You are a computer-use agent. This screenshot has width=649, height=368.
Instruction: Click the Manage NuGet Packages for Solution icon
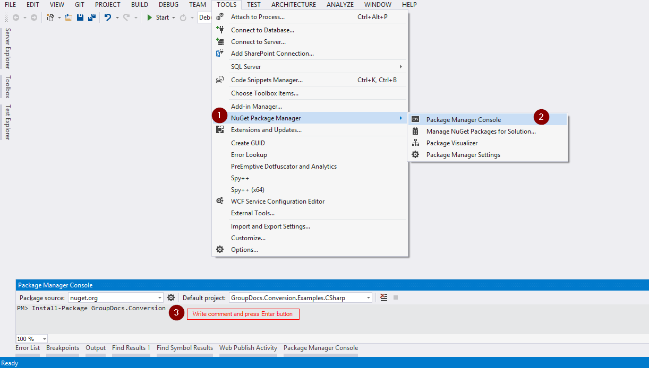point(416,132)
